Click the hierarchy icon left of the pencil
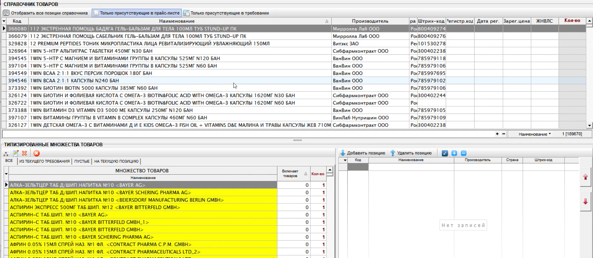The width and height of the screenshot is (593, 258). click(6, 153)
